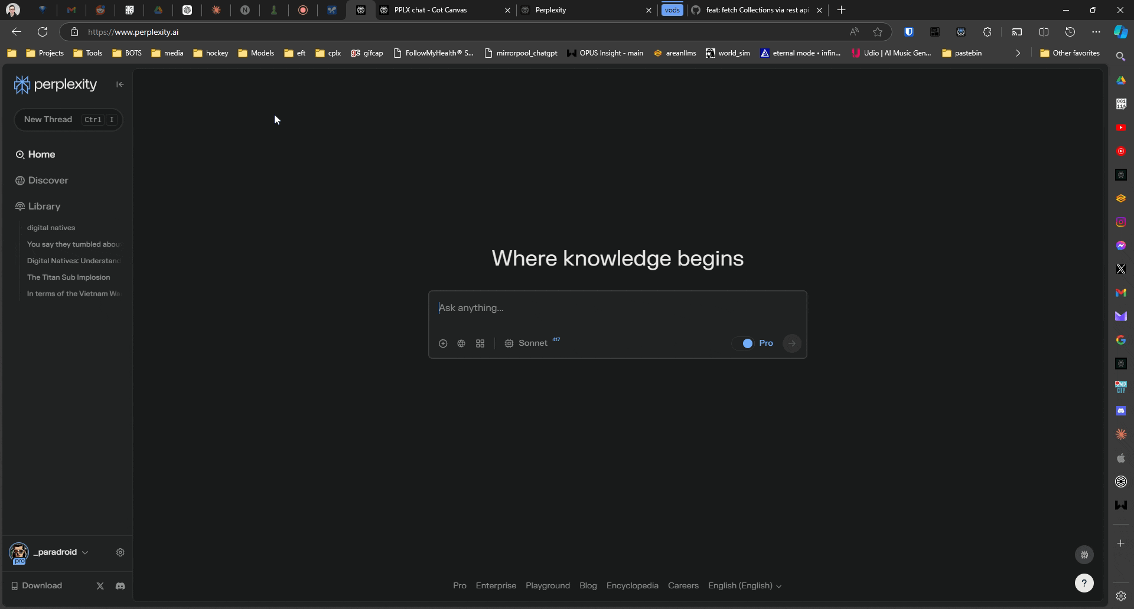
Task: Click the floating extension button above help
Action: click(1084, 555)
